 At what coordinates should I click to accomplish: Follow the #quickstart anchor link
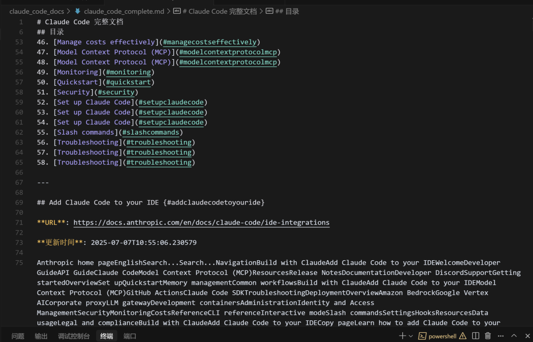pyautogui.click(x=128, y=82)
